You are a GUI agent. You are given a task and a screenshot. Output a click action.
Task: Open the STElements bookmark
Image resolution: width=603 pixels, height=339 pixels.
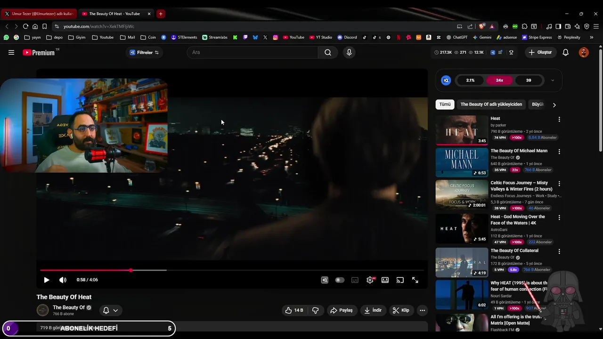[184, 37]
